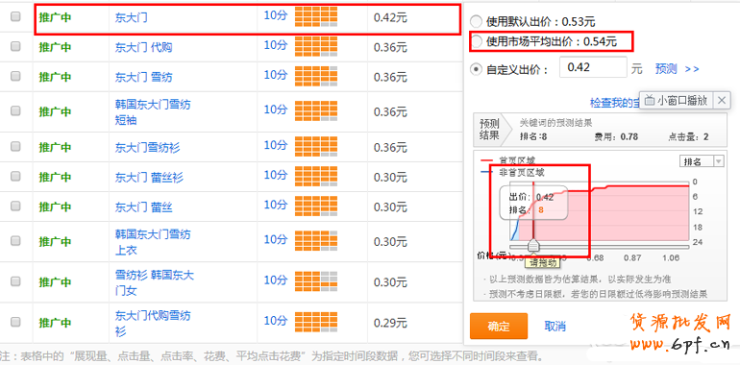
Task: Click the orange 确定 button
Action: pos(499,326)
